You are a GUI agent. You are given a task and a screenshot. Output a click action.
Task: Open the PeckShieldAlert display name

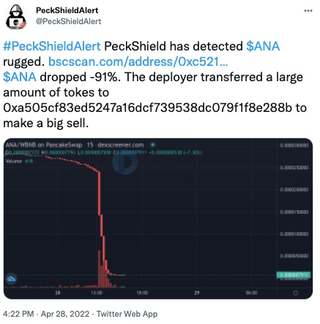(x=67, y=10)
